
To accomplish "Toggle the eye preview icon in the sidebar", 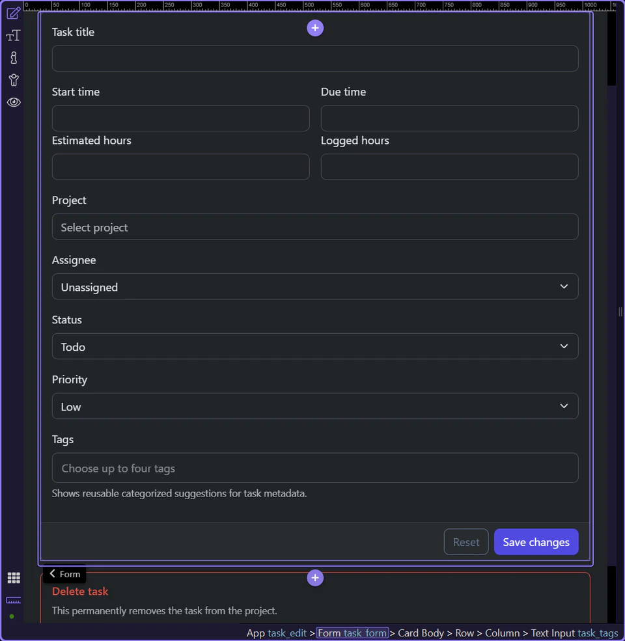I will point(13,102).
